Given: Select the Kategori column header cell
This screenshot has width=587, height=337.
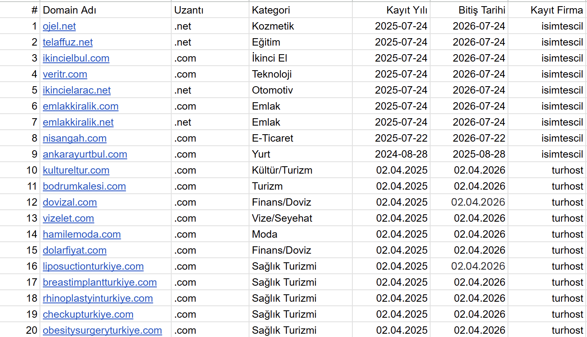Looking at the screenshot, I should tap(301, 10).
